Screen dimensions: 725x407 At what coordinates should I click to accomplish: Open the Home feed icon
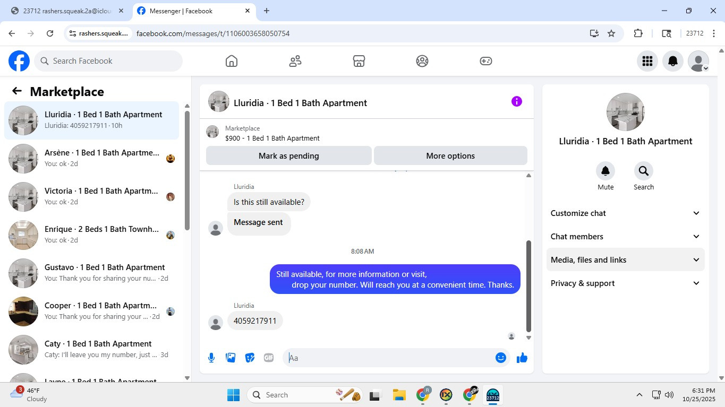pyautogui.click(x=232, y=61)
